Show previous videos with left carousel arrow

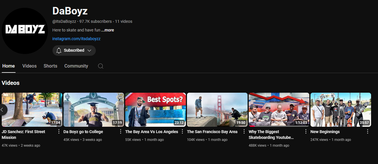[2, 110]
